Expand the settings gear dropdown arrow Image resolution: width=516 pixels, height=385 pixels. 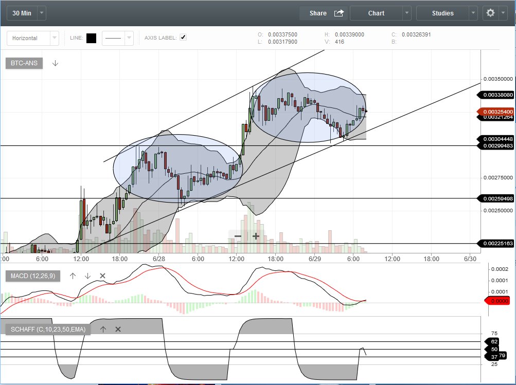point(503,13)
